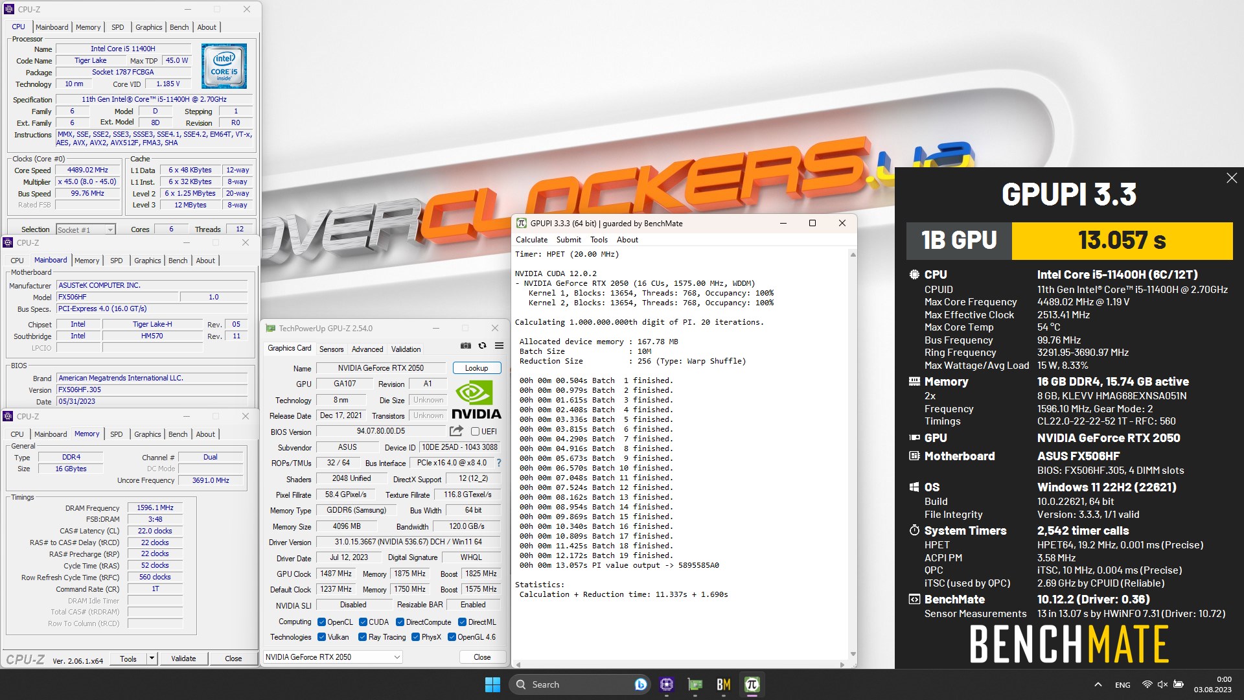The height and width of the screenshot is (700, 1244).
Task: Toggle PhysX checkbox
Action: (x=415, y=636)
